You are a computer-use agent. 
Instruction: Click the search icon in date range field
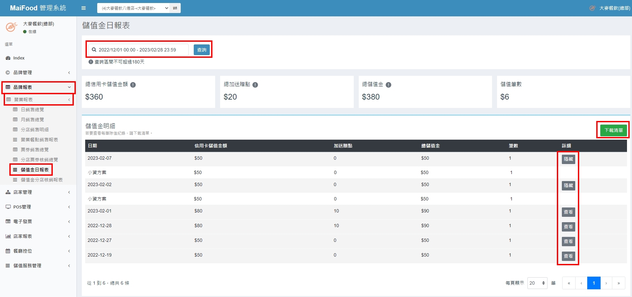point(94,50)
